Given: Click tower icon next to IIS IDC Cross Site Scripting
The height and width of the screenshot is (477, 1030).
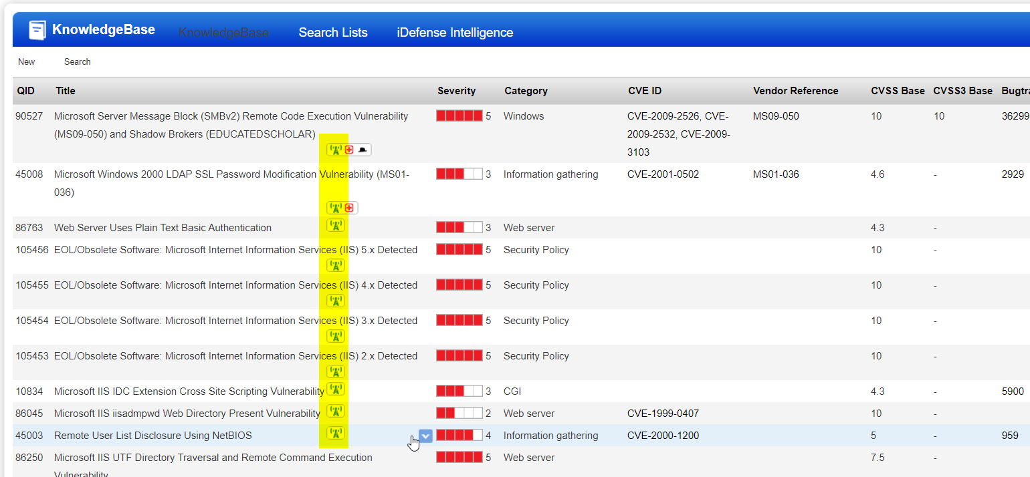Looking at the screenshot, I should (336, 389).
